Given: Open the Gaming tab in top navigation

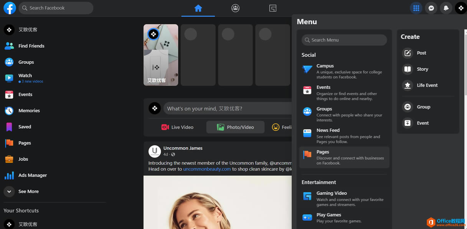Looking at the screenshot, I should click(x=273, y=8).
